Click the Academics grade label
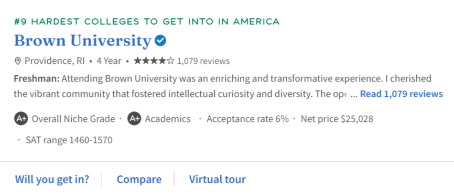Image resolution: width=454 pixels, height=194 pixels. click(168, 119)
